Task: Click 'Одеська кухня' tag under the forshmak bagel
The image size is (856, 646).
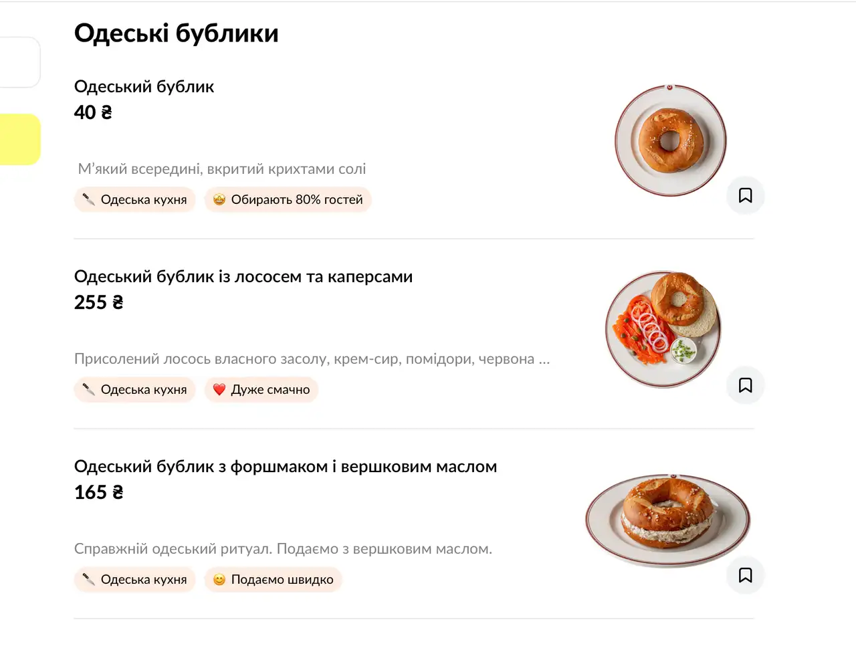Action: [134, 579]
